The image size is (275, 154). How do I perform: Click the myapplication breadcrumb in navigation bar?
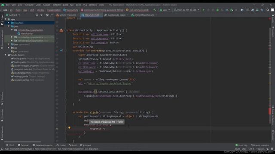pos(54,10)
